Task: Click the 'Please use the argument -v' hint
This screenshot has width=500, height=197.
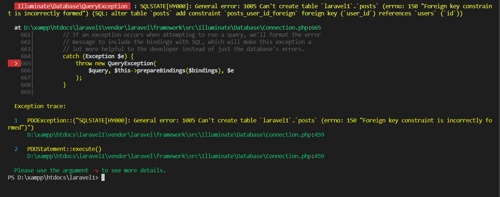Action: [x=90, y=170]
